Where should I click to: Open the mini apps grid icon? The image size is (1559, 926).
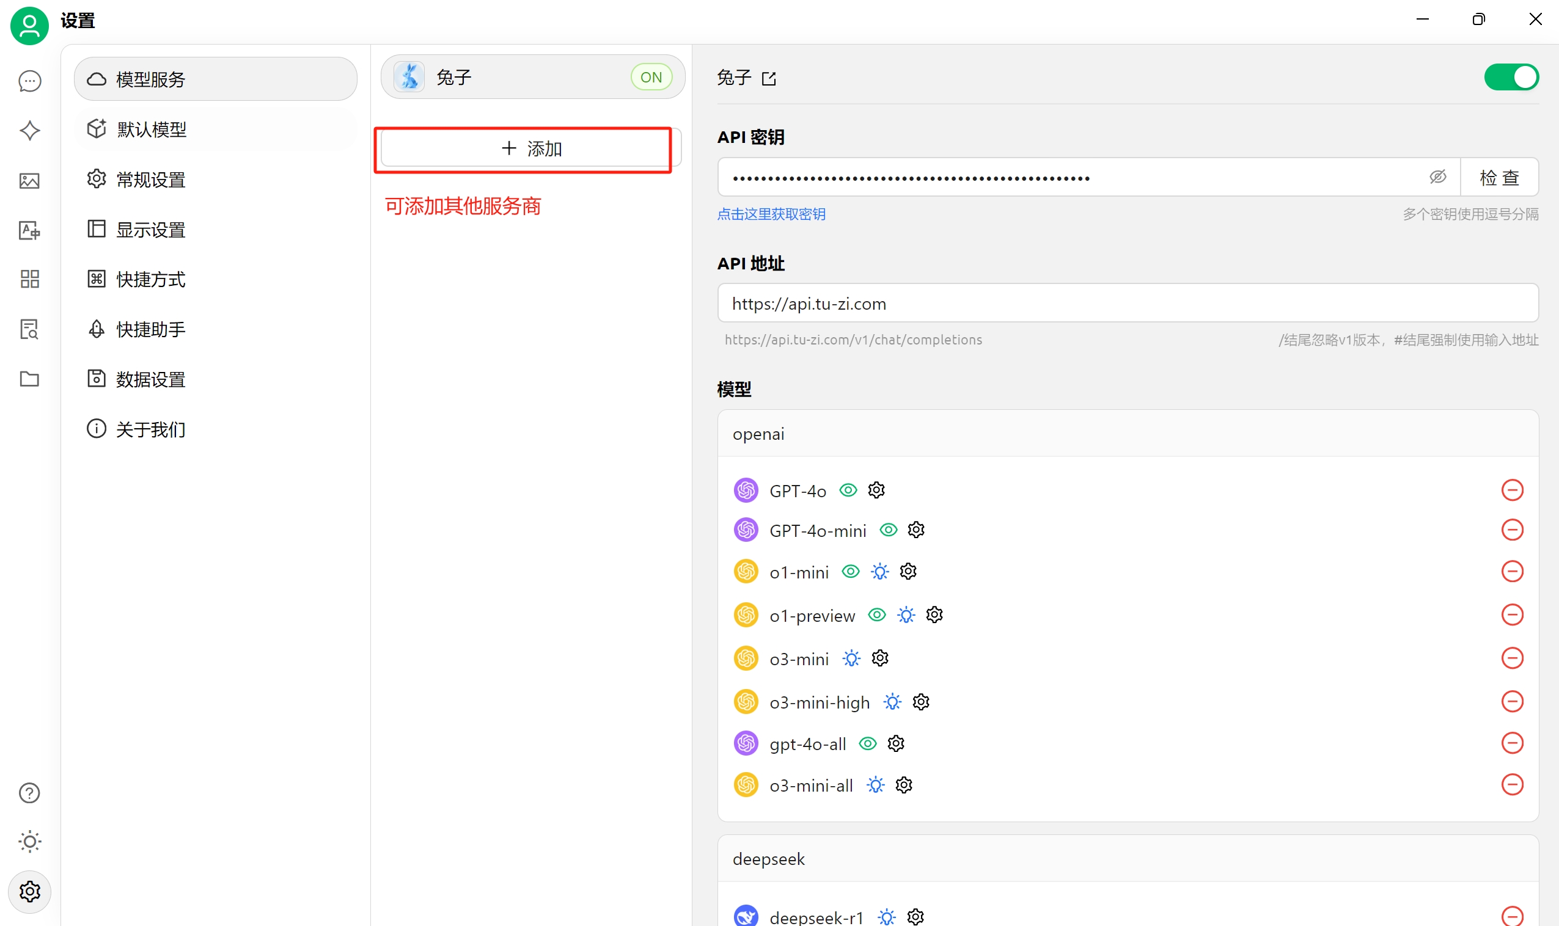pyautogui.click(x=29, y=279)
